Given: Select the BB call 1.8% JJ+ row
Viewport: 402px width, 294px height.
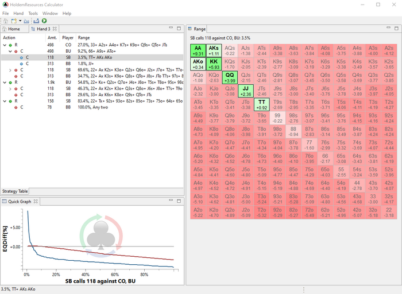Looking at the screenshot, I should pos(92,64).
